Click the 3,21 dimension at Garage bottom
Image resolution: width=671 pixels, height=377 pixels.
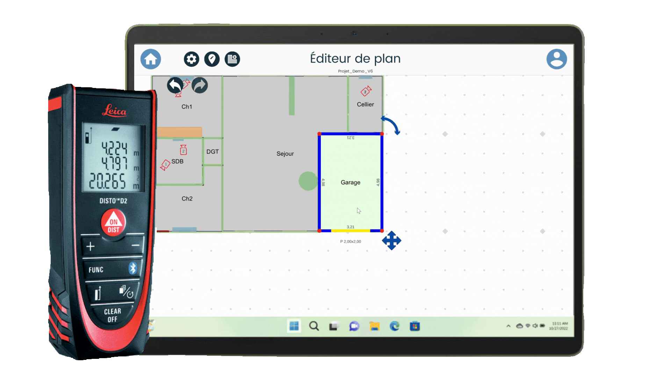[351, 227]
